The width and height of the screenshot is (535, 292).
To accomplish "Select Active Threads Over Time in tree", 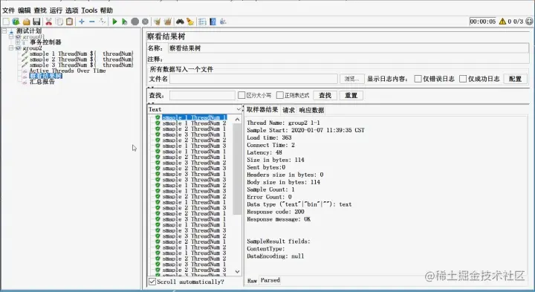I will [x=68, y=71].
